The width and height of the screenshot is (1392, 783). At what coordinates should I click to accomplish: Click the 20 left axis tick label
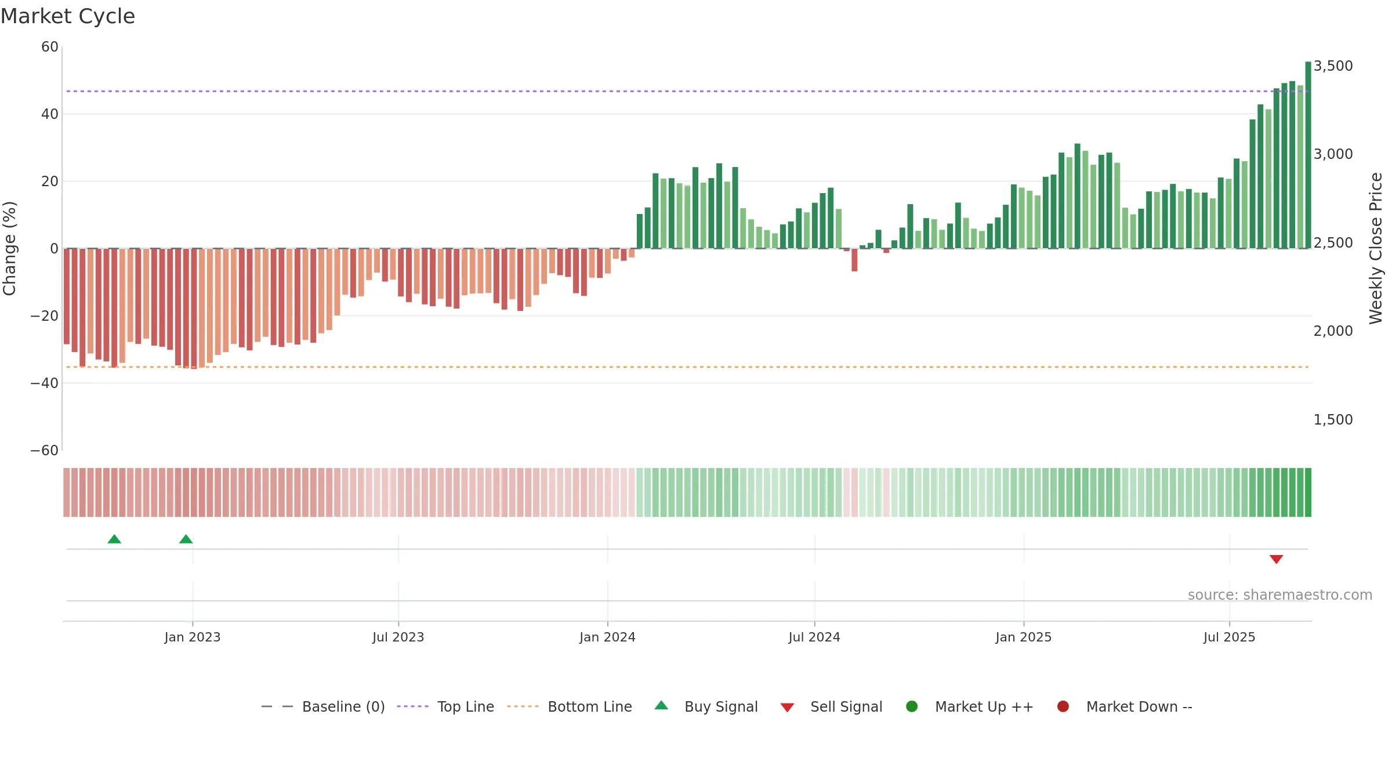point(50,181)
